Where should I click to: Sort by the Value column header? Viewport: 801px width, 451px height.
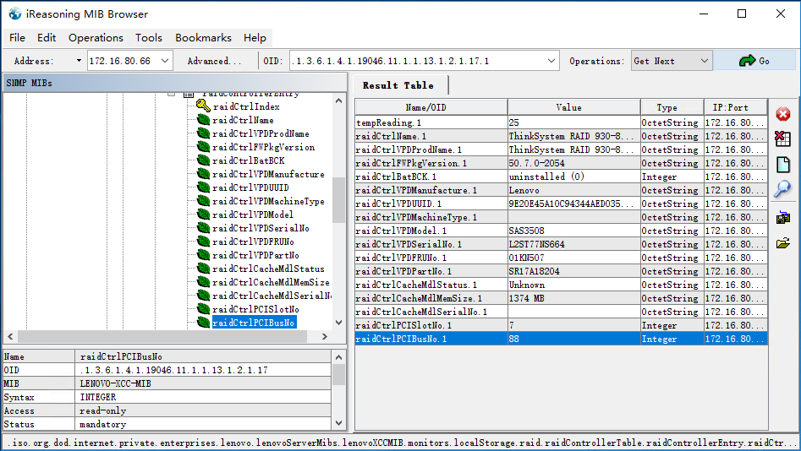[x=573, y=107]
